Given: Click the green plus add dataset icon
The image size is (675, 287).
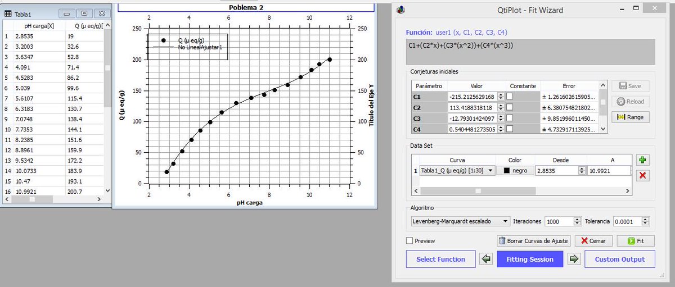Looking at the screenshot, I should pyautogui.click(x=643, y=160).
